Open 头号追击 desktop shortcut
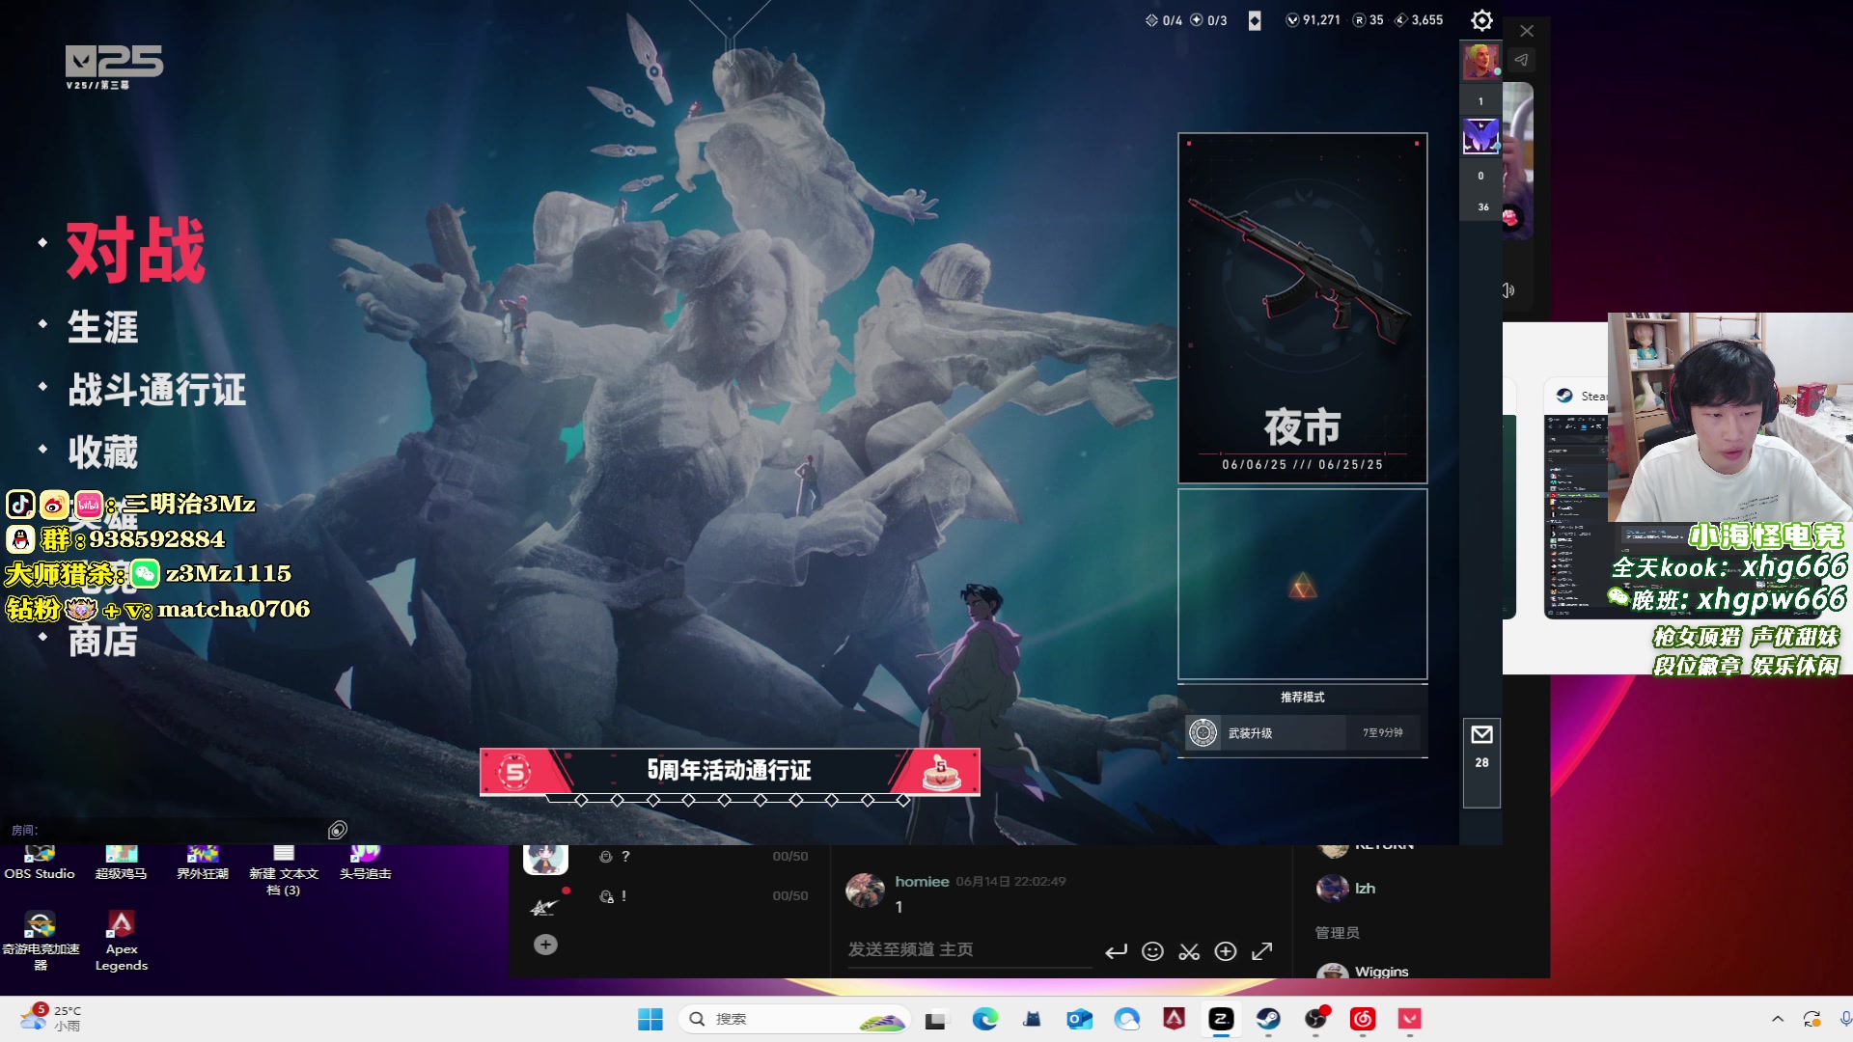The width and height of the screenshot is (1853, 1042). pyautogui.click(x=365, y=863)
